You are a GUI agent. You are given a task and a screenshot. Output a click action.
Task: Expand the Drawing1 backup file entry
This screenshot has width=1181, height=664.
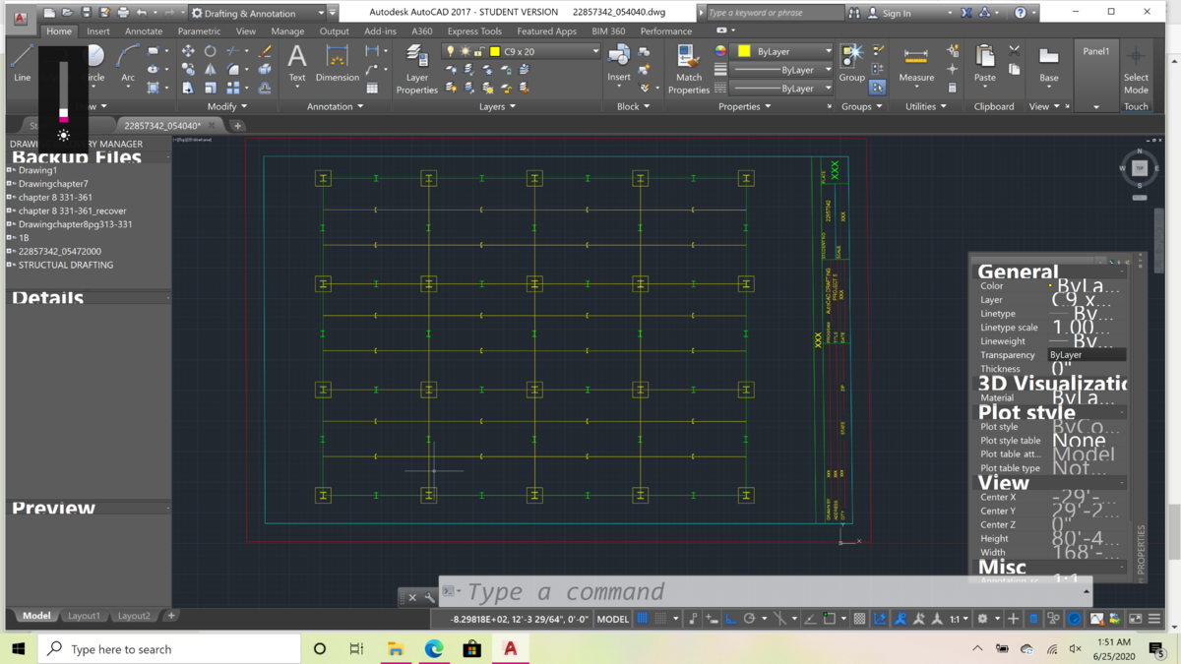tap(11, 170)
